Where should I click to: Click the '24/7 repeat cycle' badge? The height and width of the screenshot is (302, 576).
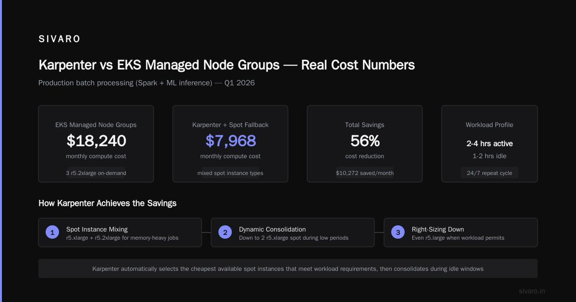point(490,173)
